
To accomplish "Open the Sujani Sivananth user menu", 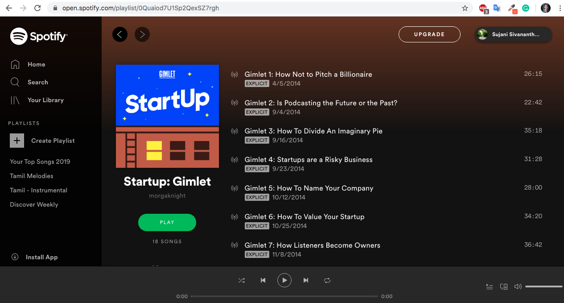I will click(514, 34).
